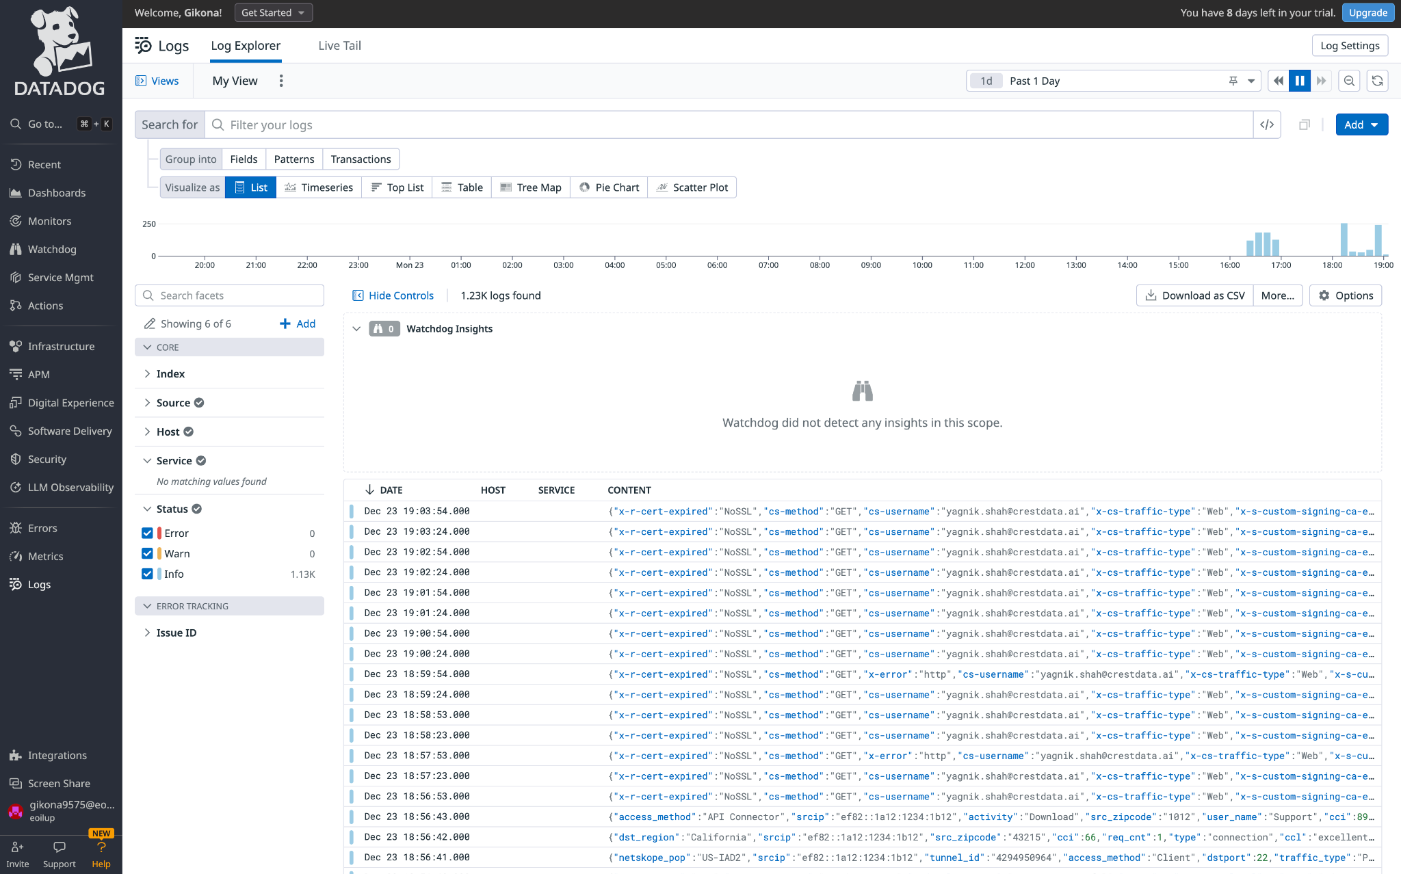
Task: Pause live log updates
Action: click(1300, 81)
